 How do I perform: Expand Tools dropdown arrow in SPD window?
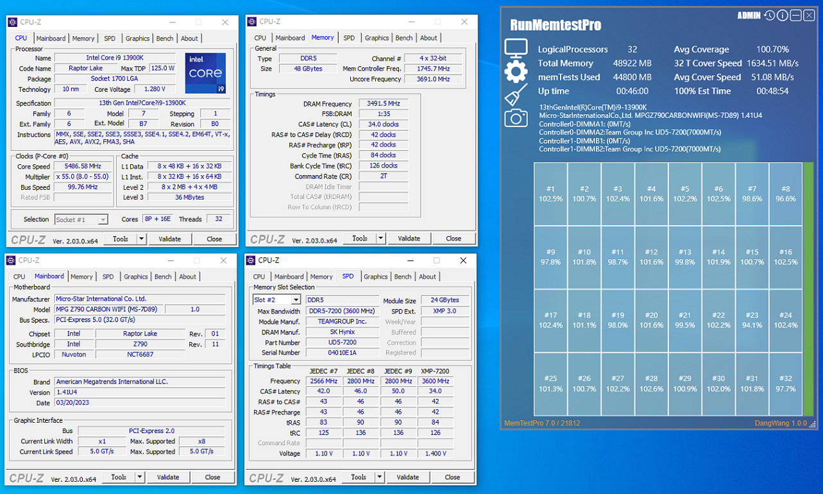tap(379, 477)
